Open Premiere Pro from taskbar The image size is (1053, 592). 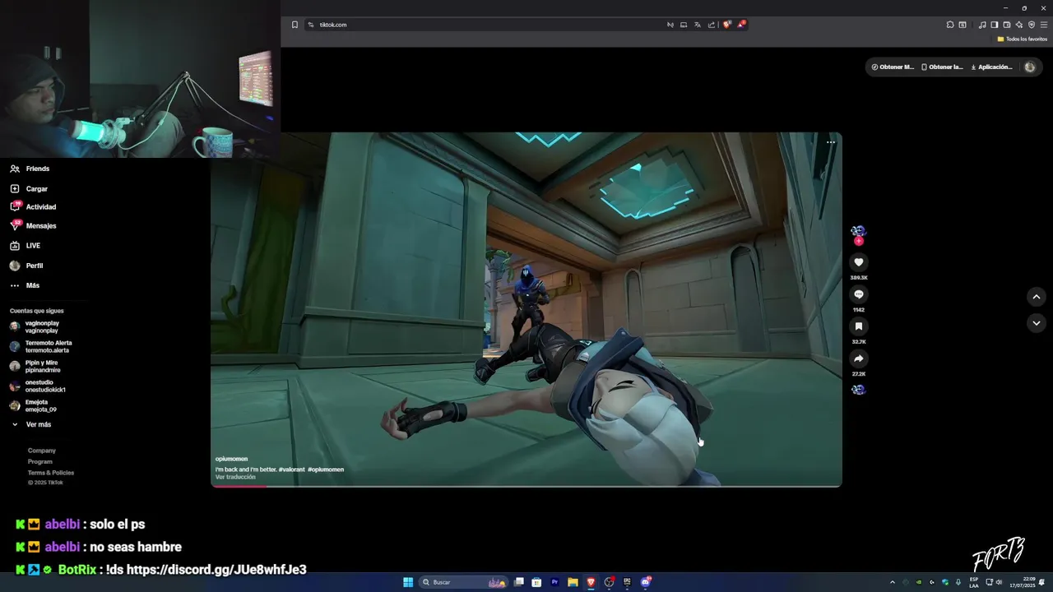pos(554,582)
